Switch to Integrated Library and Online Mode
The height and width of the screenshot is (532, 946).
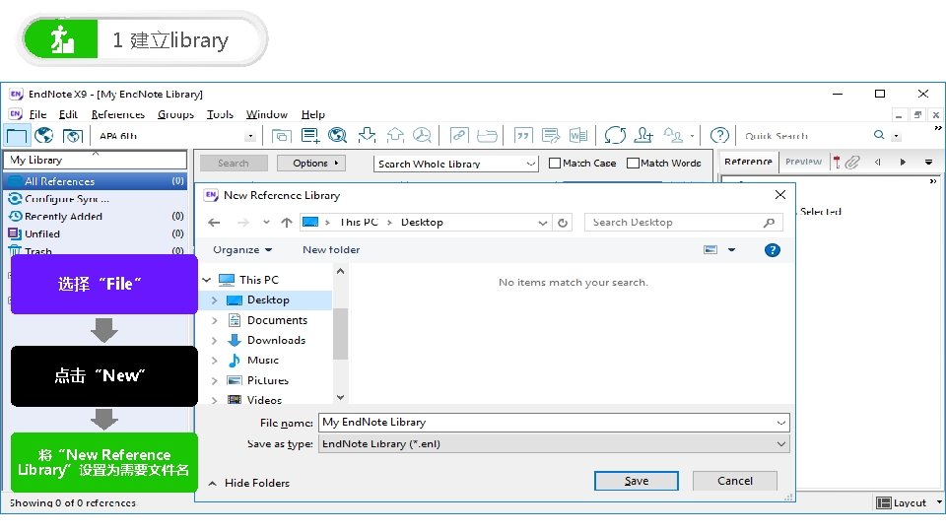coord(72,136)
